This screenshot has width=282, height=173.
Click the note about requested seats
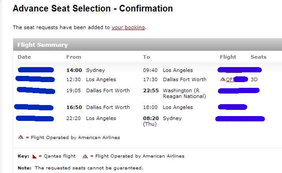(80, 168)
